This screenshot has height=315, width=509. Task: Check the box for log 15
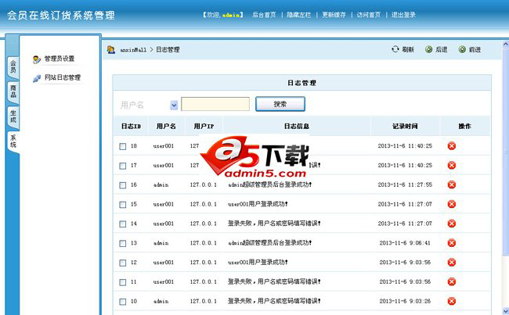pos(123,205)
